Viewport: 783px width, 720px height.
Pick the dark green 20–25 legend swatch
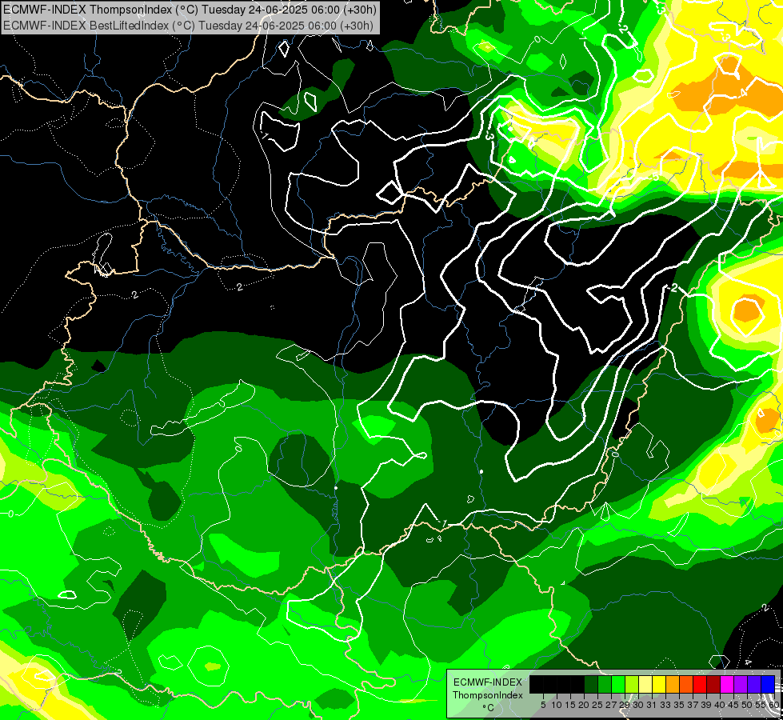[x=591, y=684]
